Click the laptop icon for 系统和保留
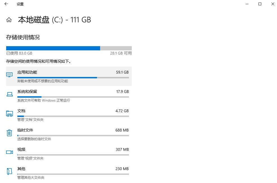277x183 pixels. (x=10, y=94)
